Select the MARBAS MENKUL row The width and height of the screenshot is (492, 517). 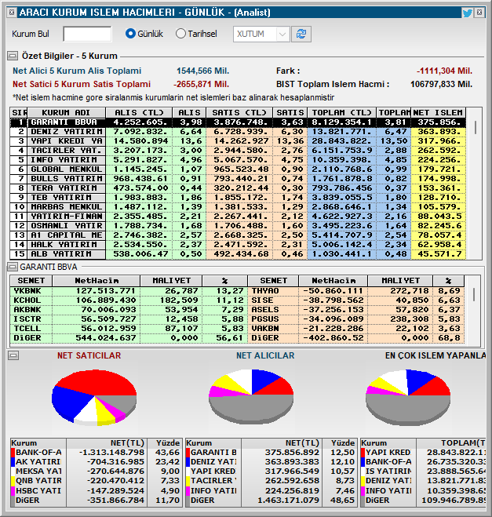click(238, 207)
